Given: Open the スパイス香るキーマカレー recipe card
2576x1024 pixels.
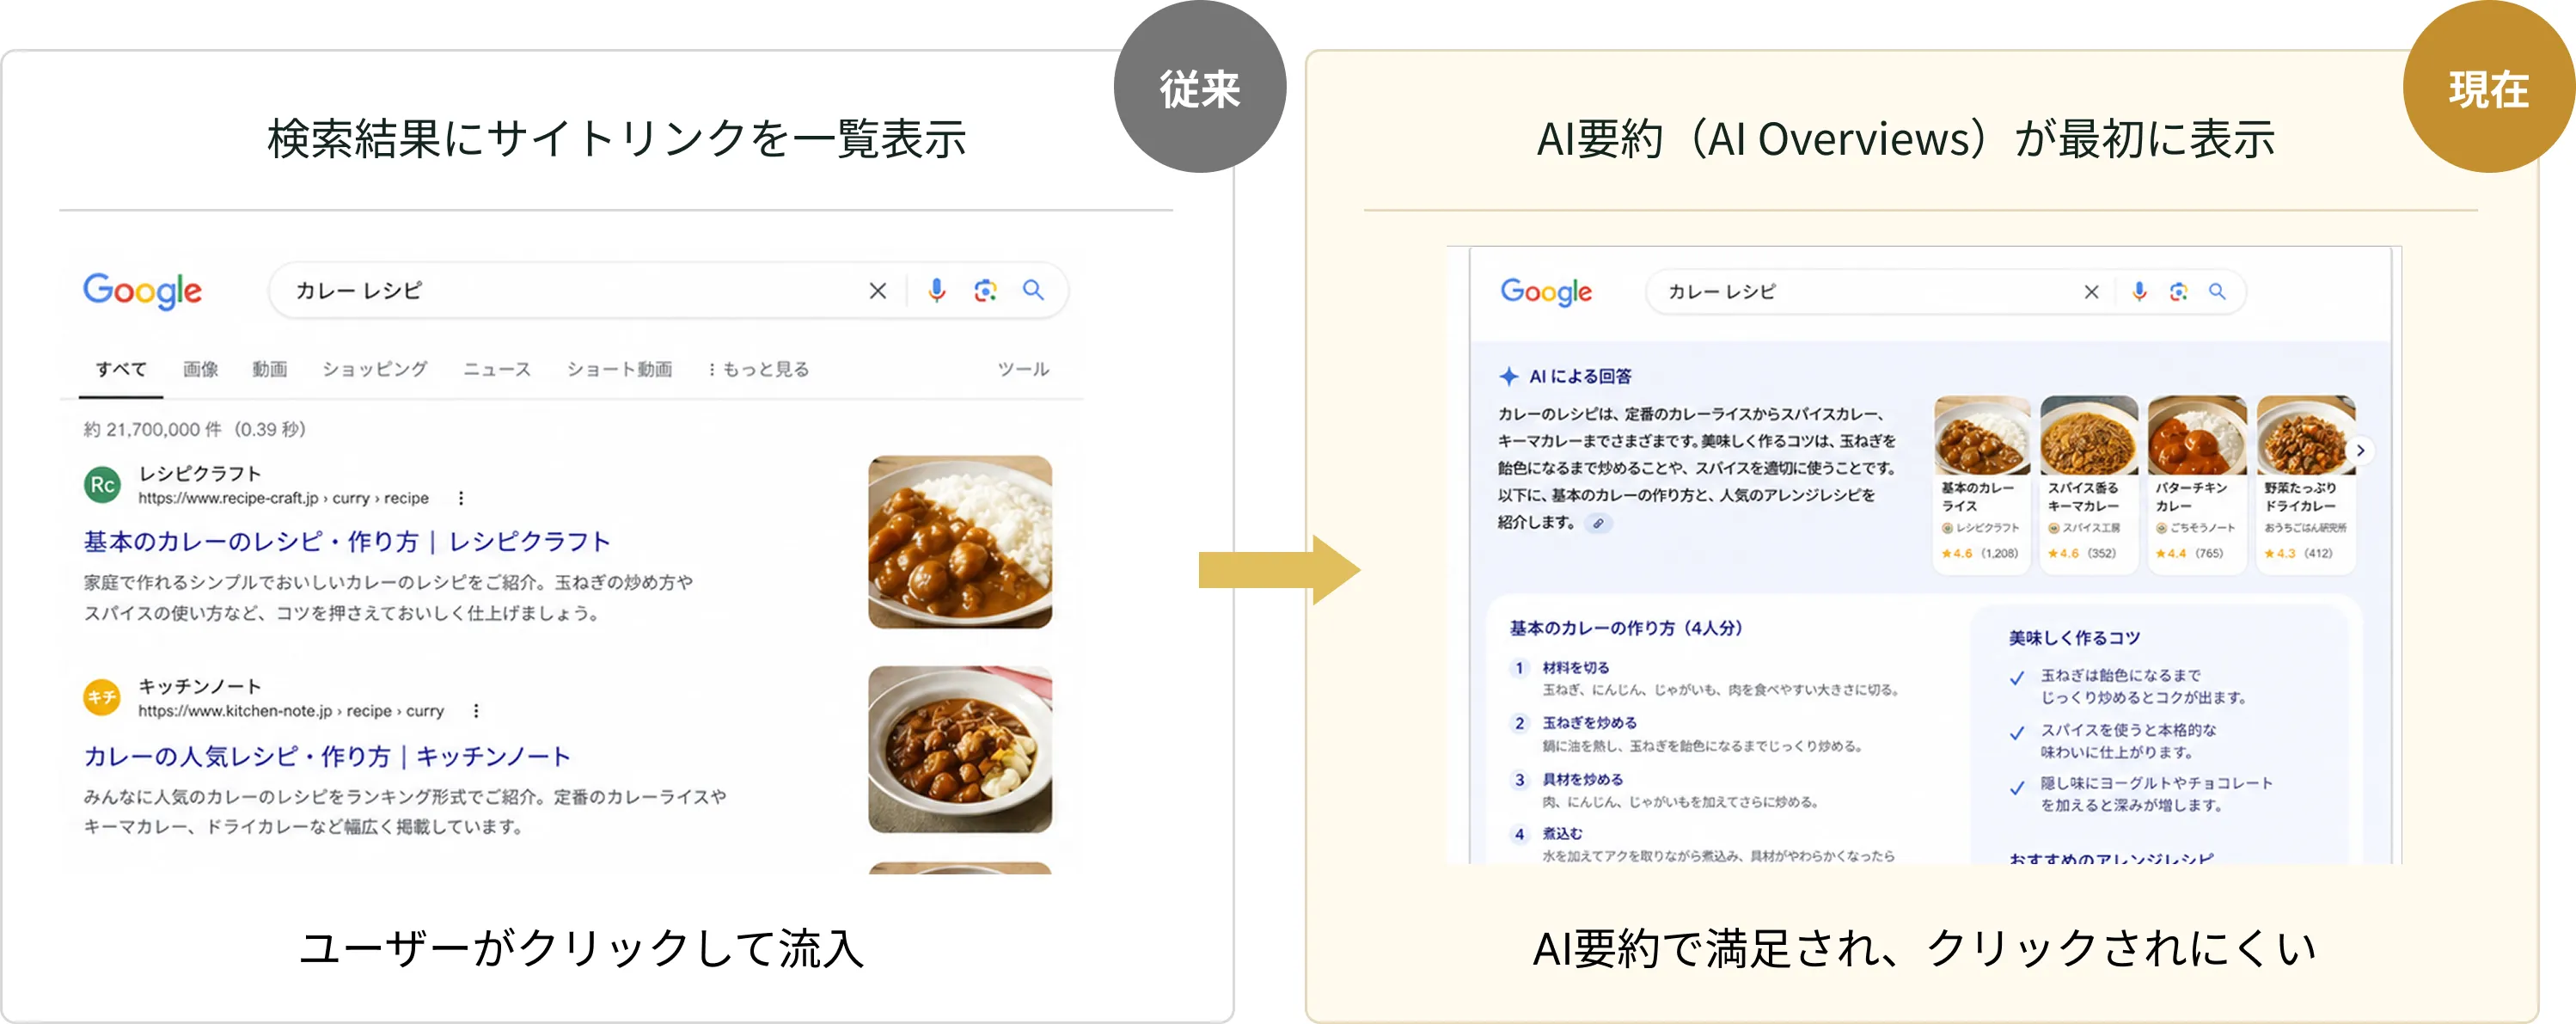Looking at the screenshot, I should click(x=2088, y=484).
